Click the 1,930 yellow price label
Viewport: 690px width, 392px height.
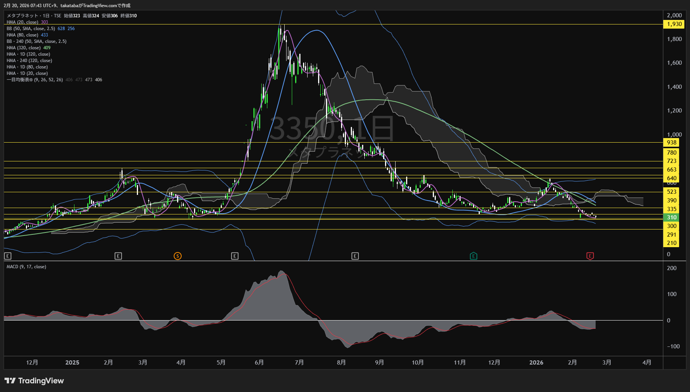click(674, 24)
